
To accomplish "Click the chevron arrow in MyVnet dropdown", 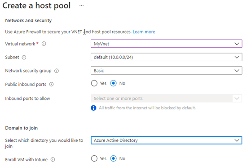I will coord(237,44).
